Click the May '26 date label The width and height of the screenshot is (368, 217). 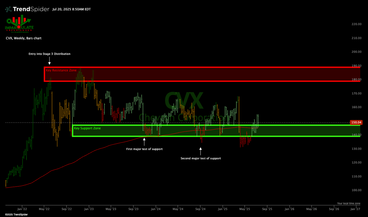311,209
